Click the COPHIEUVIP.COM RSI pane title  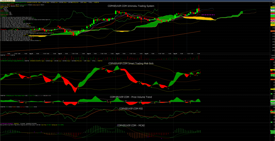[131, 109]
